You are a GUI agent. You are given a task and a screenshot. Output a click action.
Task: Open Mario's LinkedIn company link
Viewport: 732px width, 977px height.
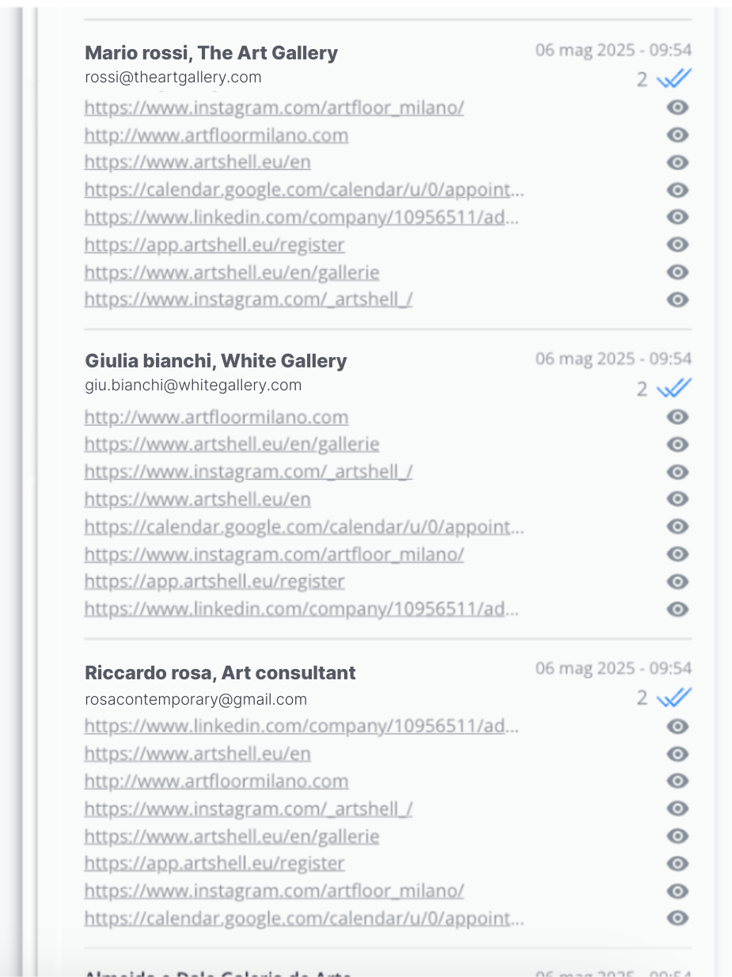tap(302, 217)
